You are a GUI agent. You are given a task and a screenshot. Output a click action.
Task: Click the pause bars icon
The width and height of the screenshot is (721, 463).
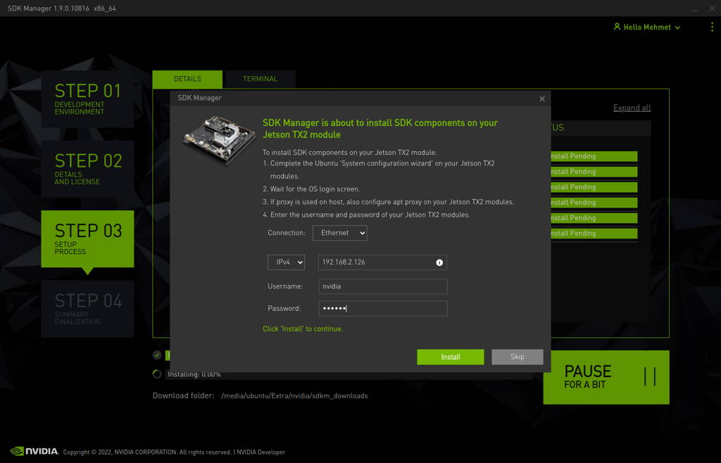pyautogui.click(x=650, y=376)
